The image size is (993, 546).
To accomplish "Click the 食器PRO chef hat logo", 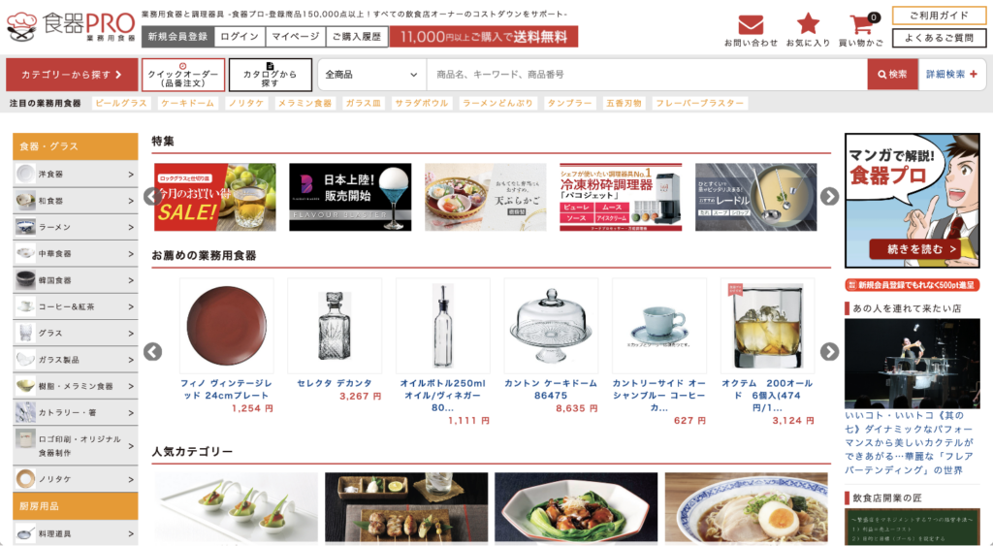I will 70,27.
